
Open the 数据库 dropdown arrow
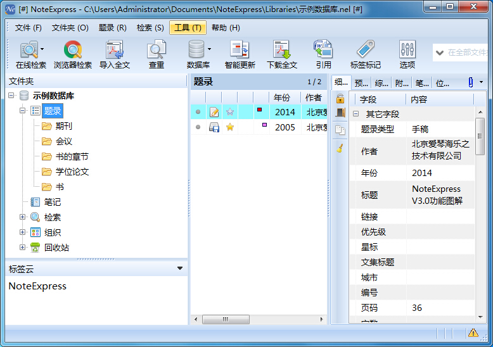[209, 49]
